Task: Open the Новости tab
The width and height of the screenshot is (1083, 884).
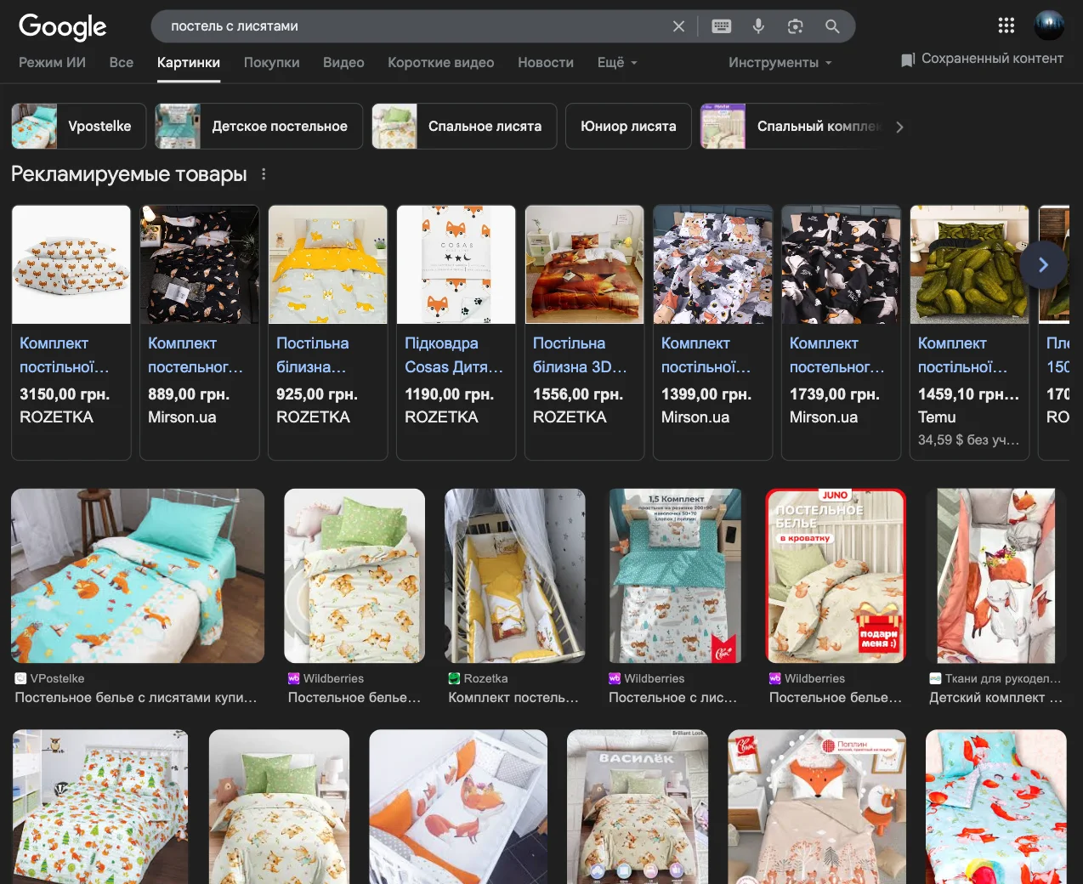Action: 546,62
